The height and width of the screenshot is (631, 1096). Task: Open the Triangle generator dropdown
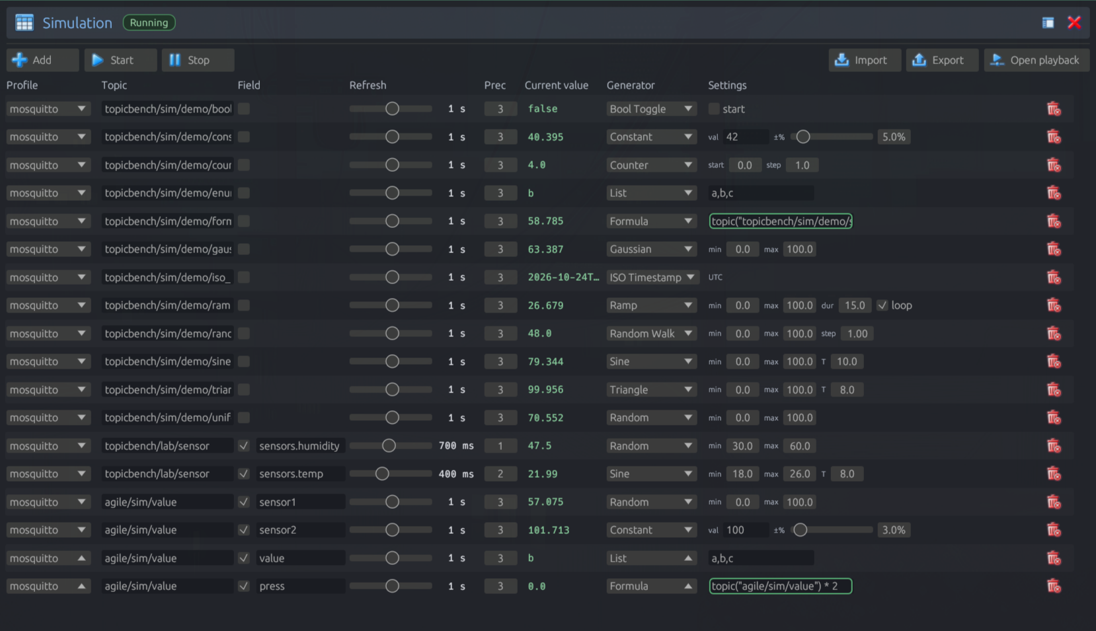click(x=651, y=390)
